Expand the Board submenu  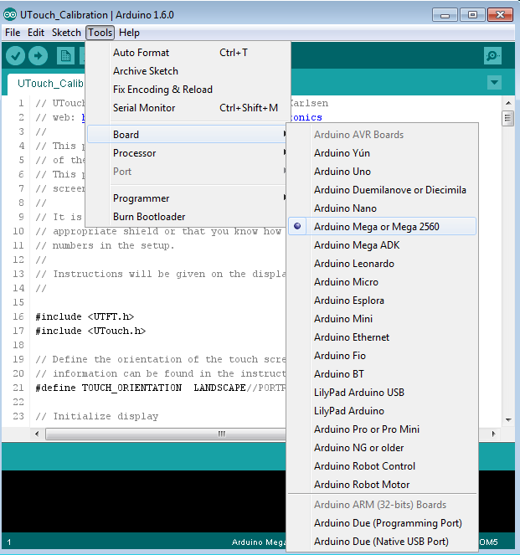[x=187, y=135]
